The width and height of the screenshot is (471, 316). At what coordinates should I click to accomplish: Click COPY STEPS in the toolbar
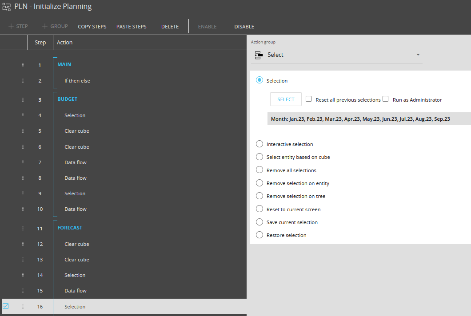(x=92, y=27)
